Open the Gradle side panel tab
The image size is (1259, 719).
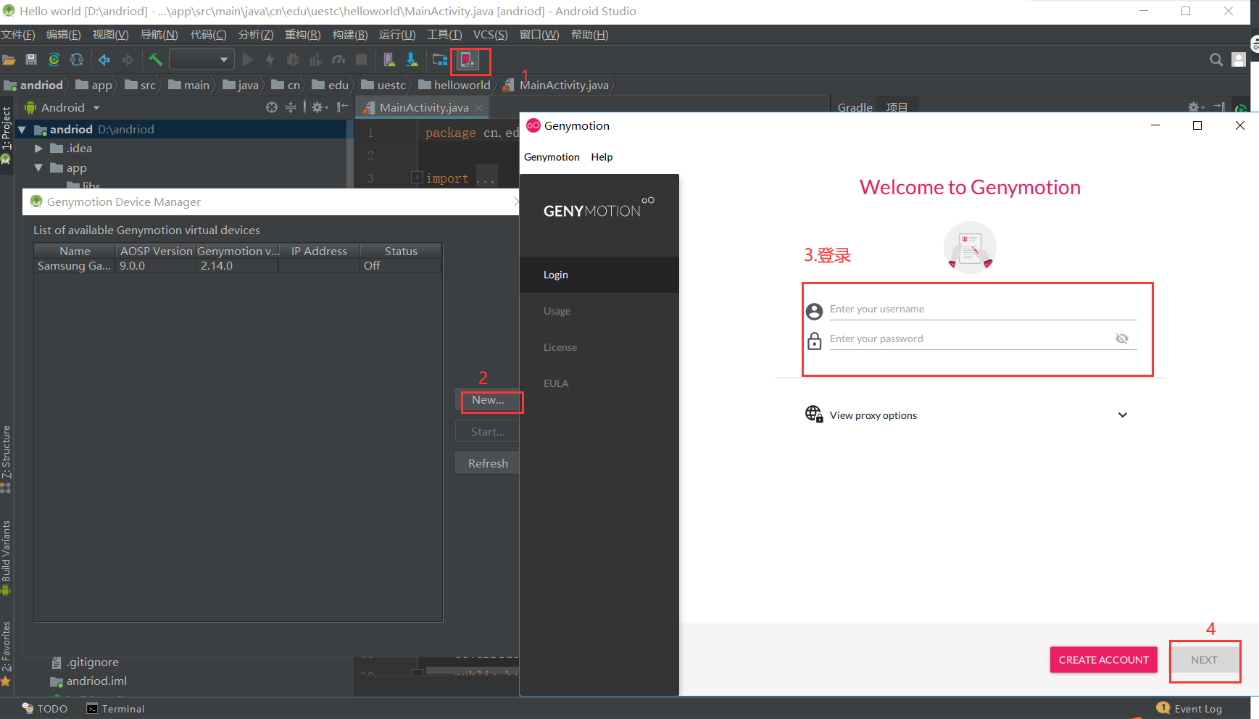[x=855, y=107]
